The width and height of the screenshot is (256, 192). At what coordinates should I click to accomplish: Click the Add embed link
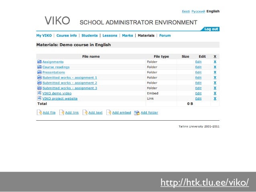tap(122, 113)
